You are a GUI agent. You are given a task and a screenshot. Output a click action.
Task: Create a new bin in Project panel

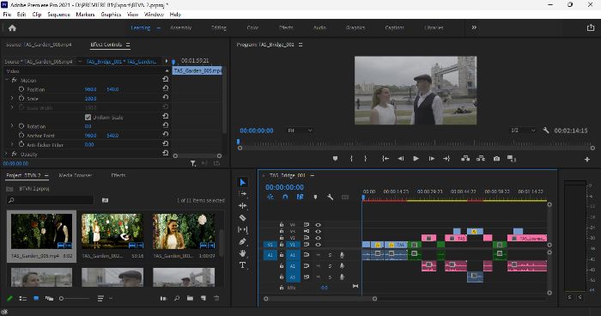click(x=190, y=298)
